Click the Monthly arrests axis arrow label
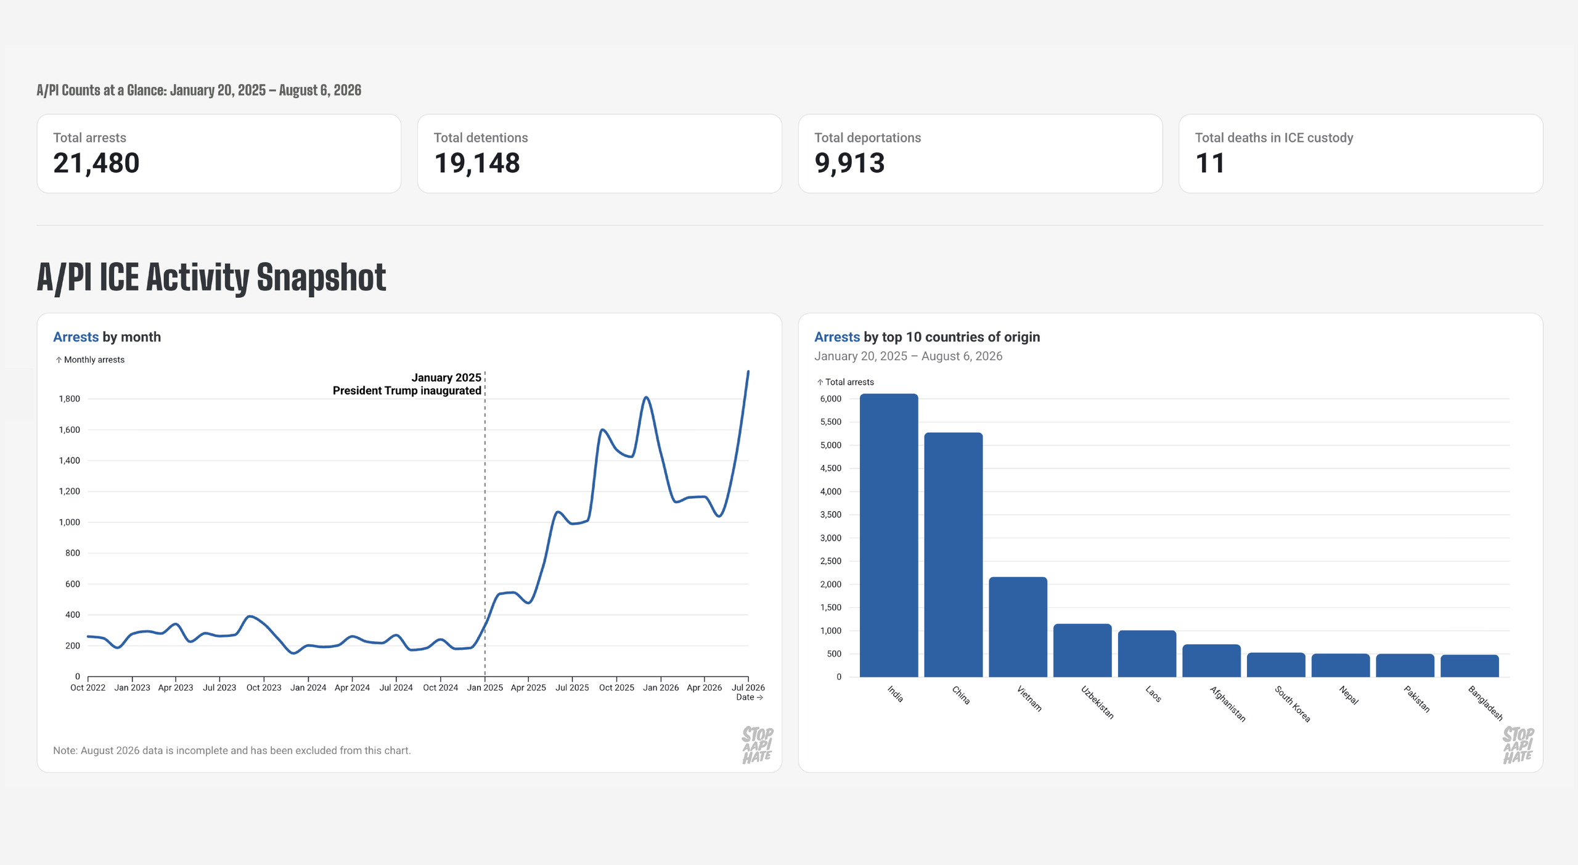The width and height of the screenshot is (1578, 865). pos(90,359)
